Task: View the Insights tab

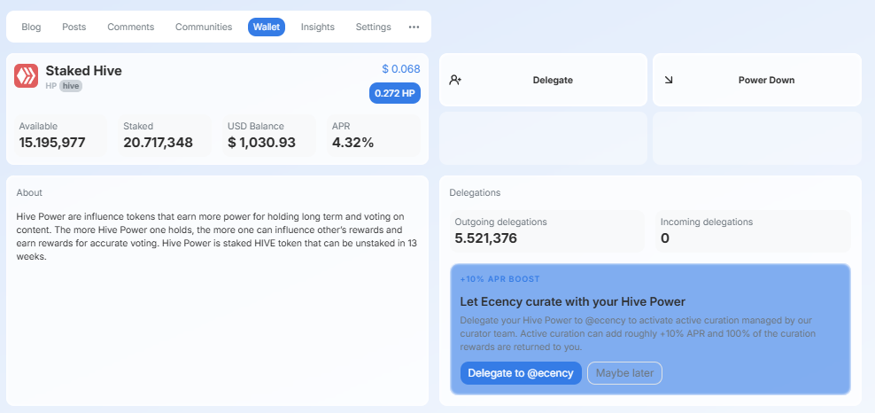Action: click(x=318, y=27)
